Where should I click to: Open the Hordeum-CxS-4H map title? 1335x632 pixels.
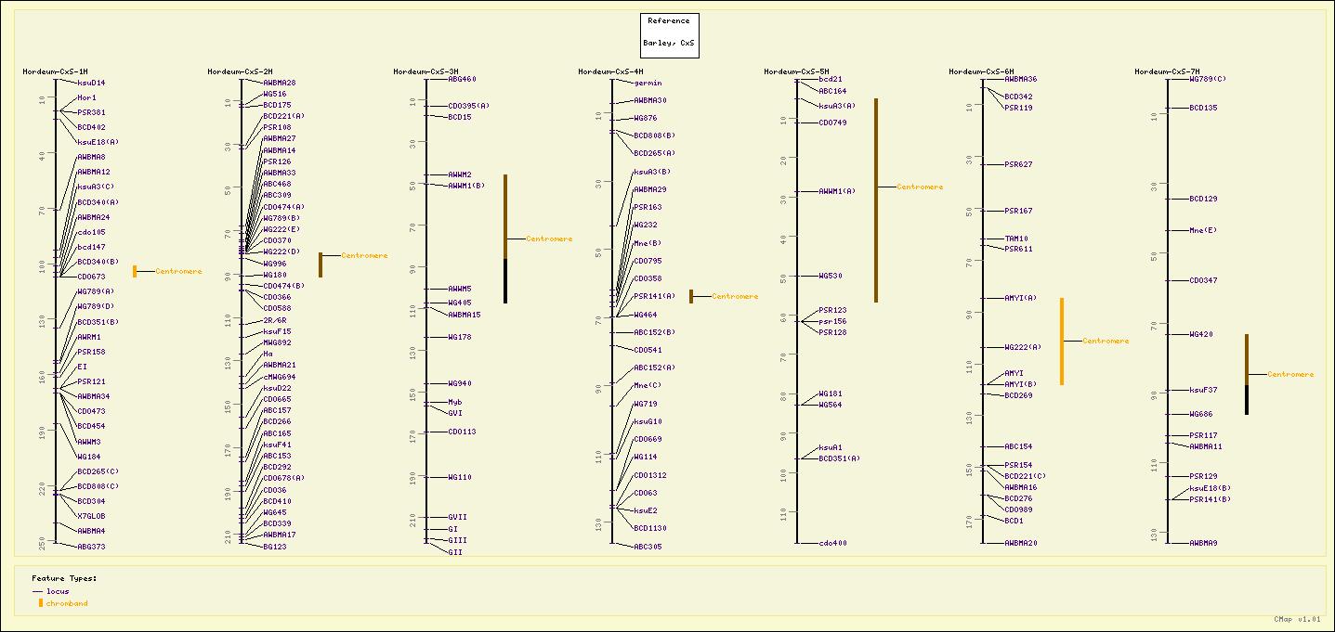click(610, 71)
